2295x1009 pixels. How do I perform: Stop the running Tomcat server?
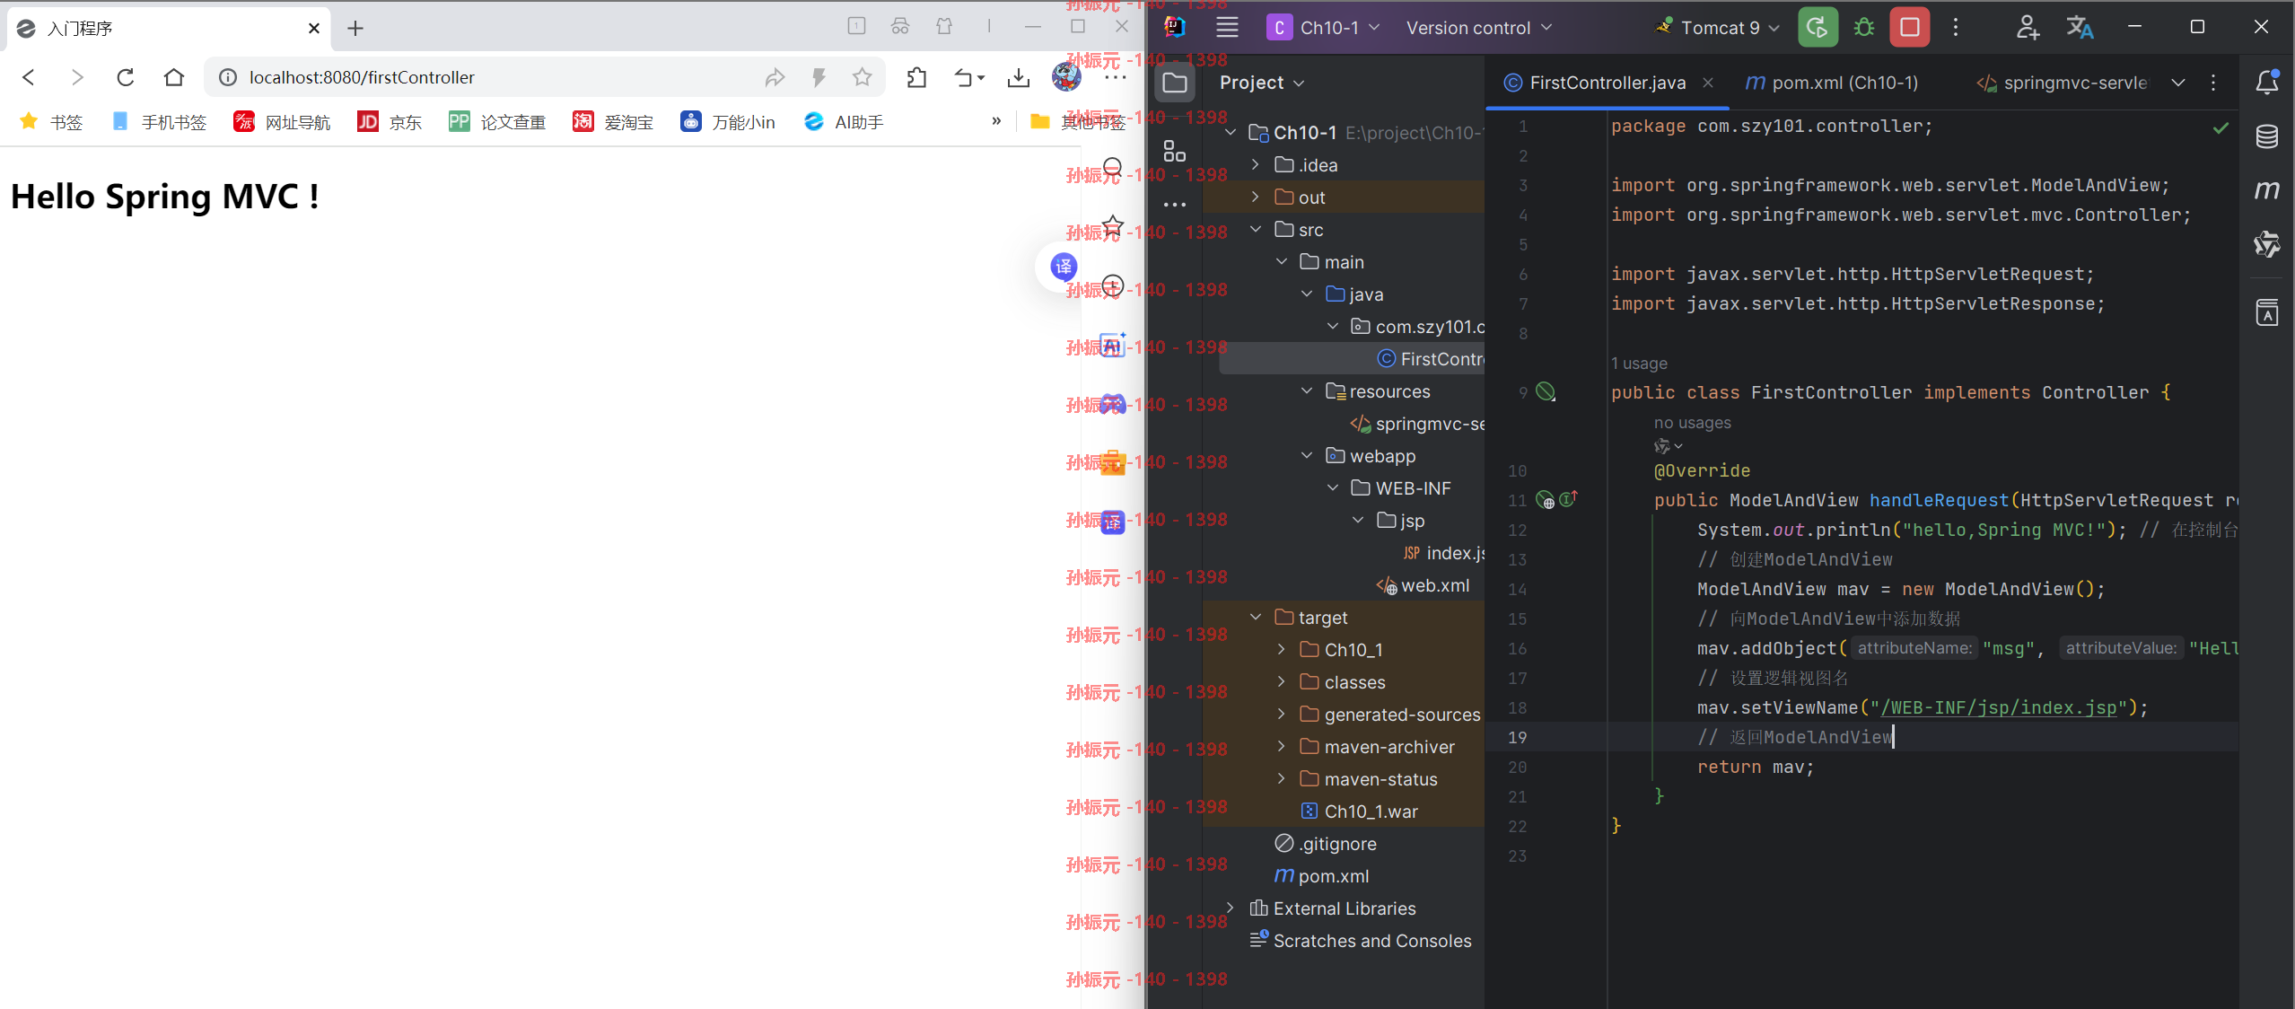tap(1910, 28)
